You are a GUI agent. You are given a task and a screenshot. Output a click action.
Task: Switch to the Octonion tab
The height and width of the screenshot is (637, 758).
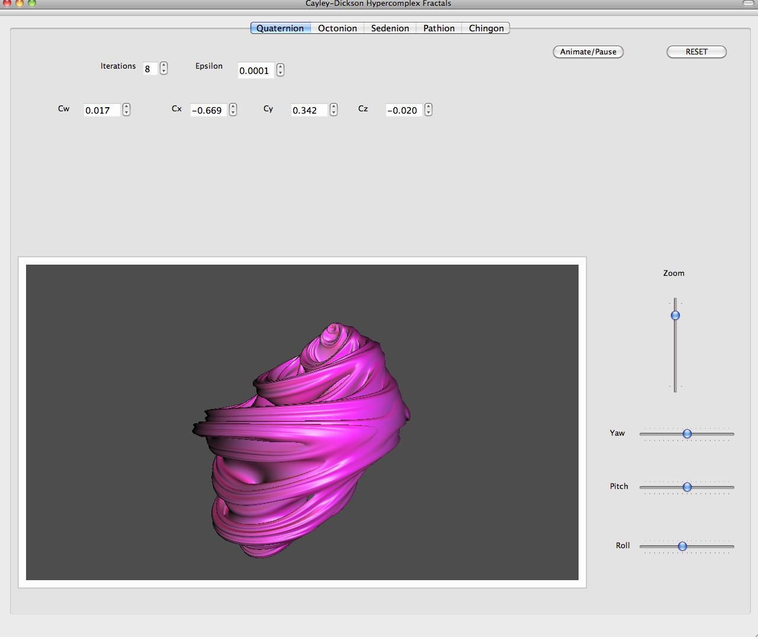coord(337,28)
